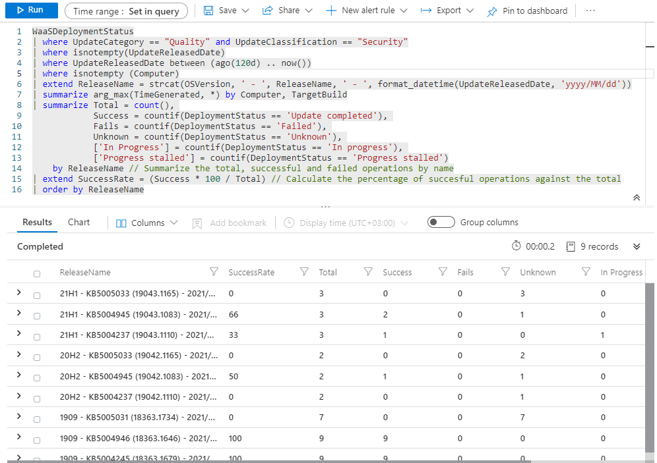Viewport: 657px width, 463px height.
Task: Expand the 20H2 KB5004945 row
Action: 19,375
